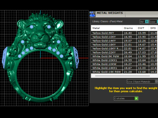The width and height of the screenshot is (158, 118).
Task: Click the Metal Weights scale icon
Action: 92,14
